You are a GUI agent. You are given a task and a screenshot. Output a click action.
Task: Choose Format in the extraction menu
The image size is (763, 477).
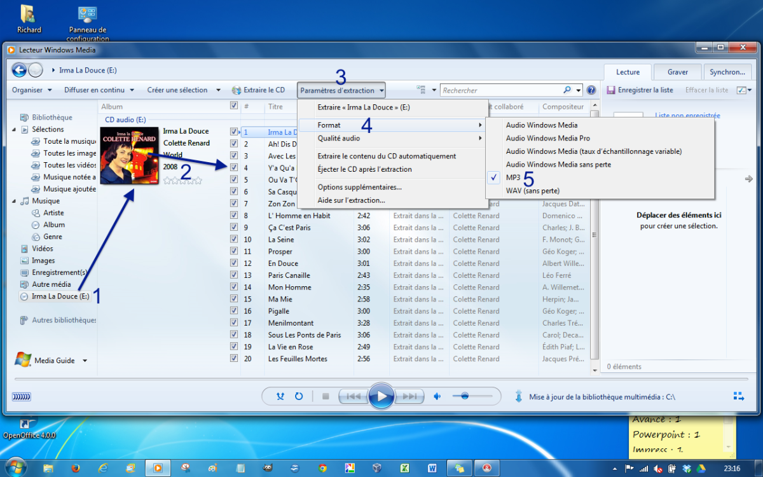coord(392,125)
